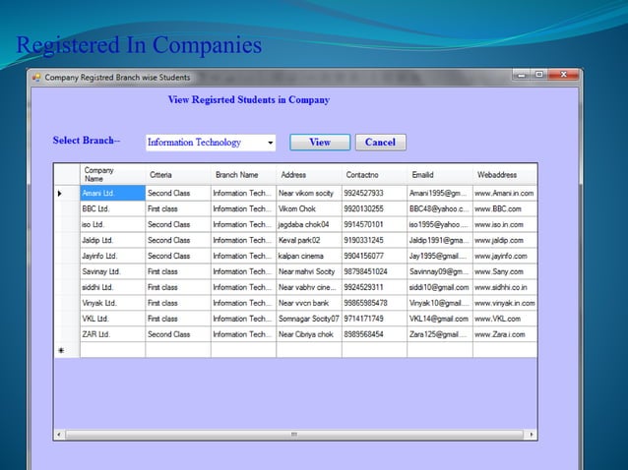Click the Contactno column header
Viewport: 628px width, 470px height.
[373, 175]
